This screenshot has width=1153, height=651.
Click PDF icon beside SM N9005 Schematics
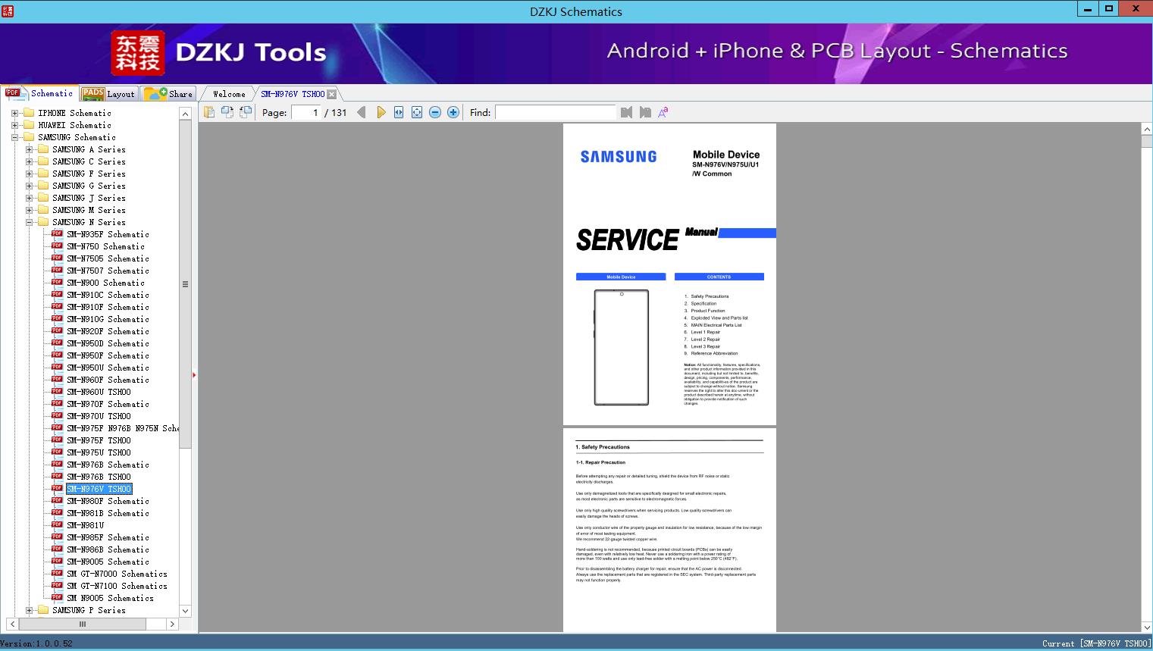[57, 597]
